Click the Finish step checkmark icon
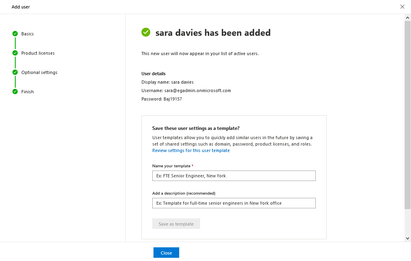The height and width of the screenshot is (261, 411). tap(15, 92)
